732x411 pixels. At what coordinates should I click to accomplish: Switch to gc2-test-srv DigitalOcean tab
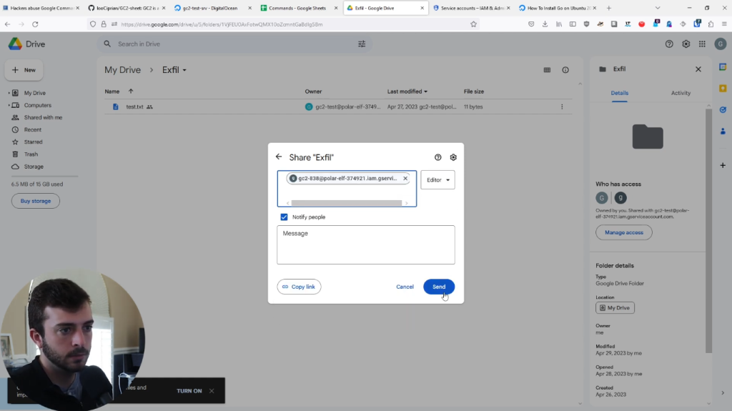click(x=212, y=8)
